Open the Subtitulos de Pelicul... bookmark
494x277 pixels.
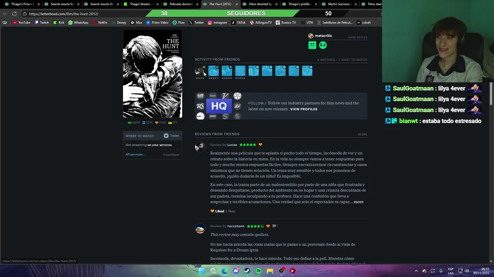coord(335,22)
